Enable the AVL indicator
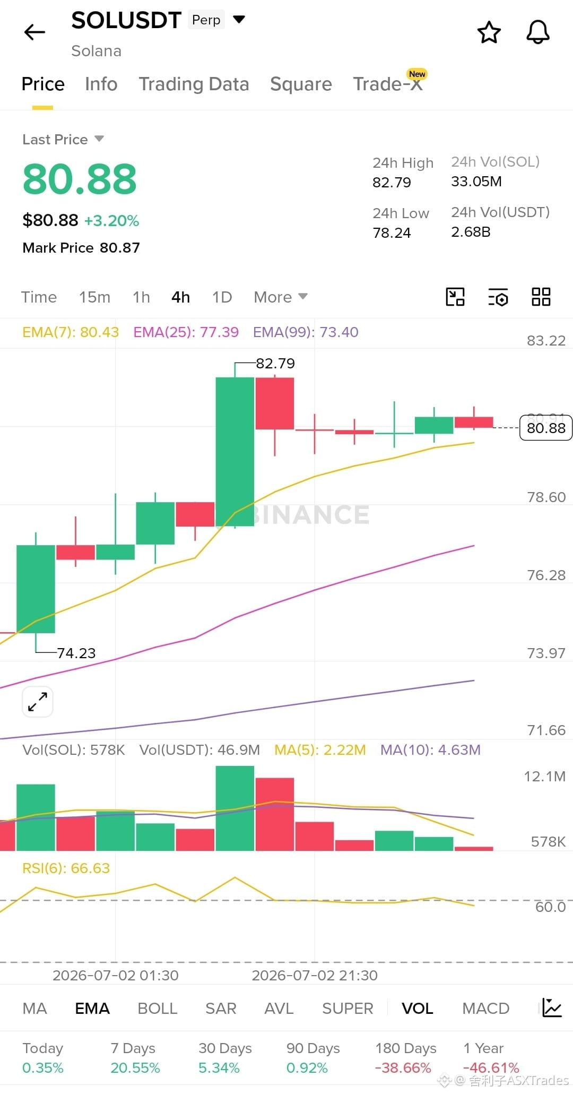 279,1008
